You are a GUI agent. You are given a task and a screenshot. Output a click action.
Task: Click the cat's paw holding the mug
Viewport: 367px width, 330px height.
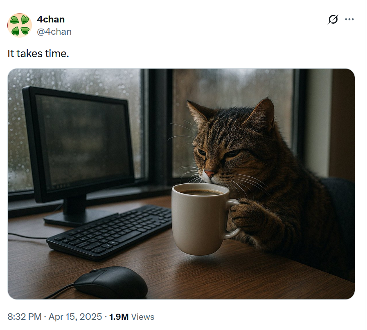(x=243, y=214)
